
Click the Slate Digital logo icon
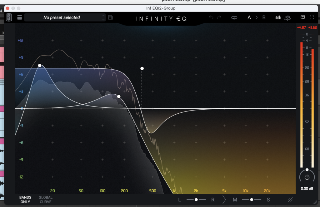9,17
